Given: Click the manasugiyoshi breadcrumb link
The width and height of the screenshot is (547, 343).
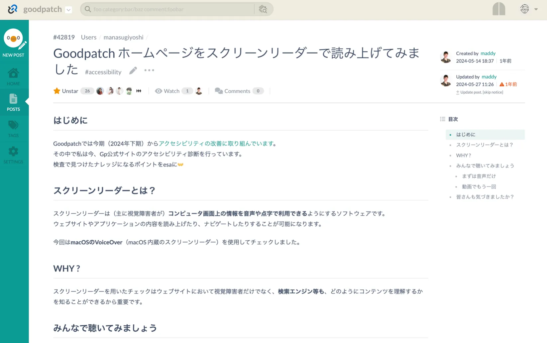Looking at the screenshot, I should [123, 37].
